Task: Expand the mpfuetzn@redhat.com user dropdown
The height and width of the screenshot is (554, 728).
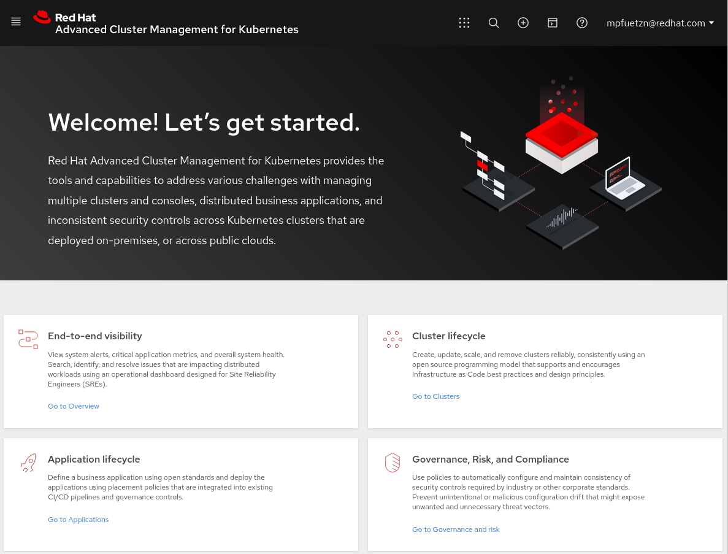Action: [660, 23]
